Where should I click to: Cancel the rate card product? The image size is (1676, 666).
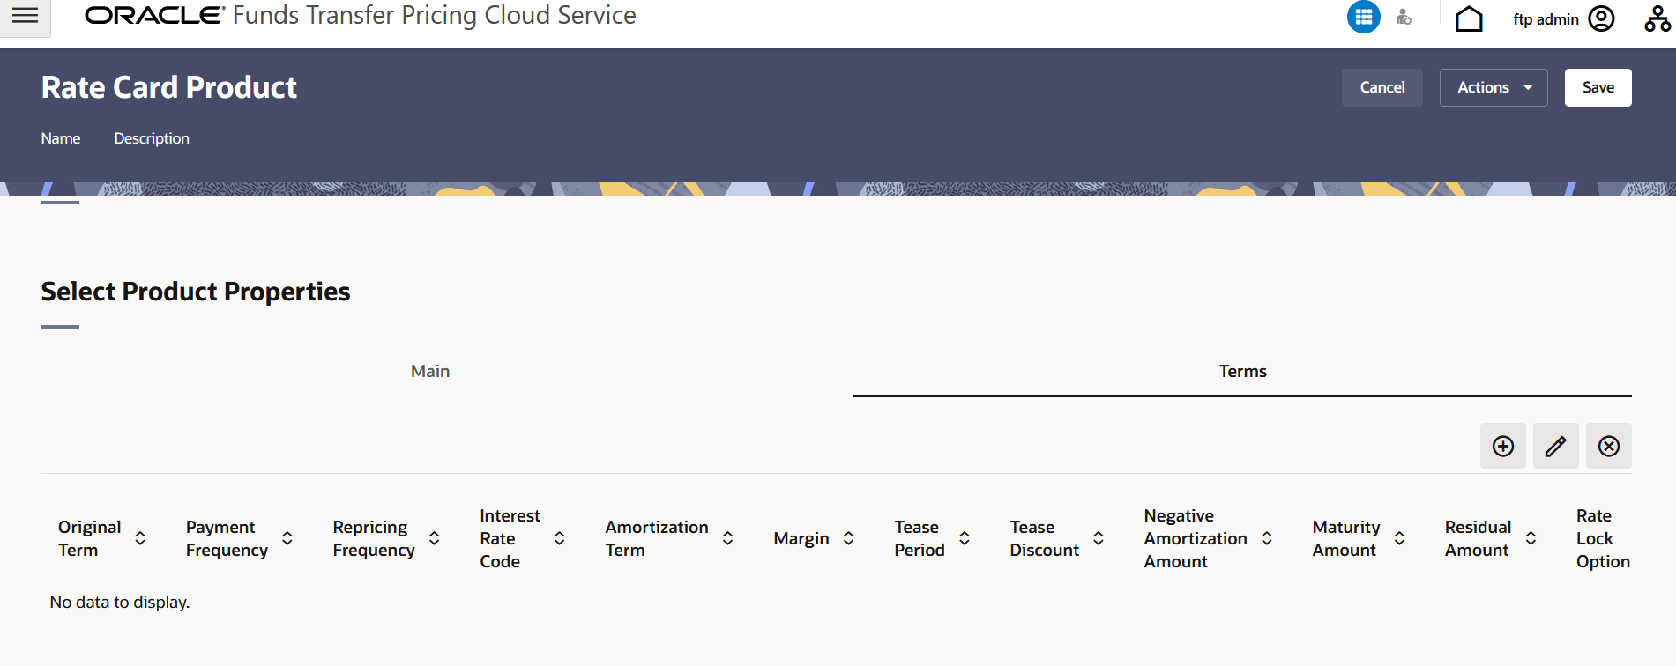[x=1382, y=87]
